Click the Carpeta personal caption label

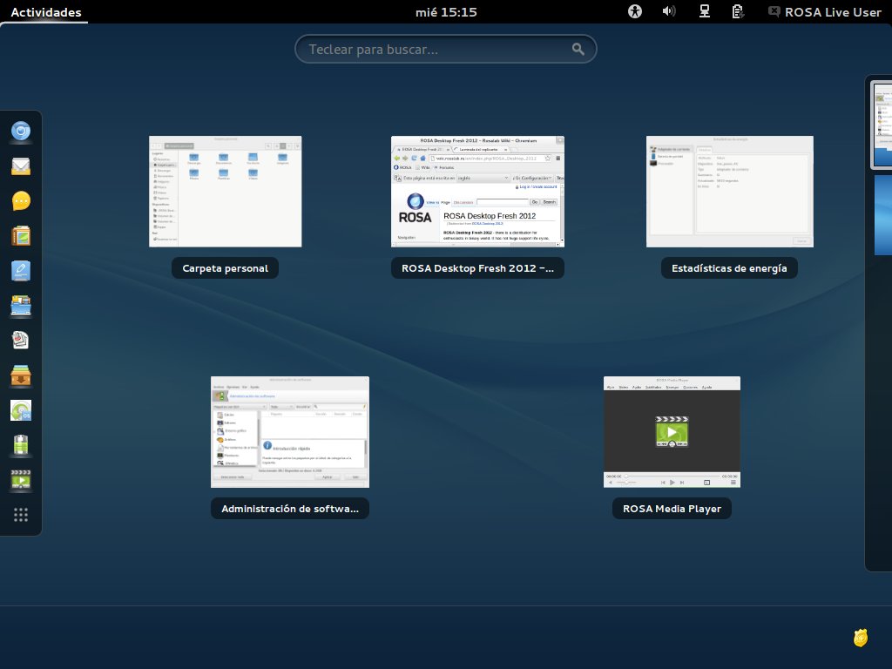(226, 268)
